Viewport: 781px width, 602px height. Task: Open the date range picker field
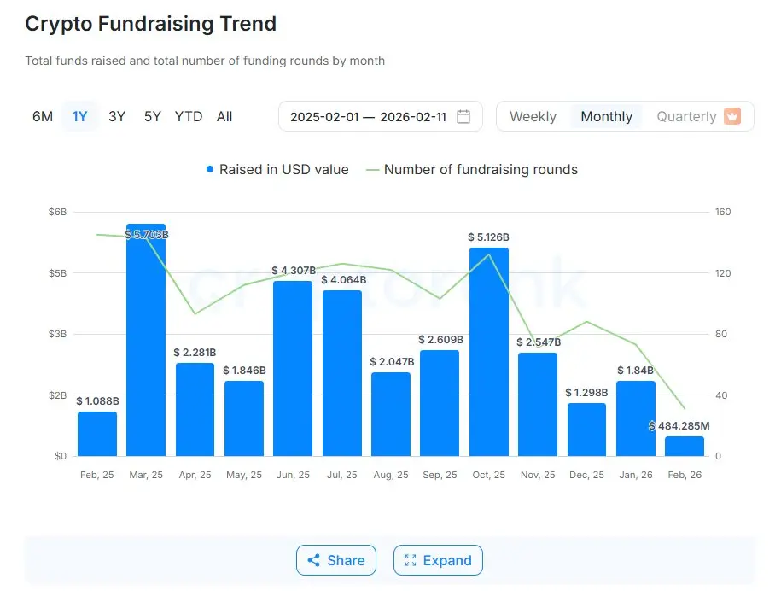pyautogui.click(x=381, y=117)
